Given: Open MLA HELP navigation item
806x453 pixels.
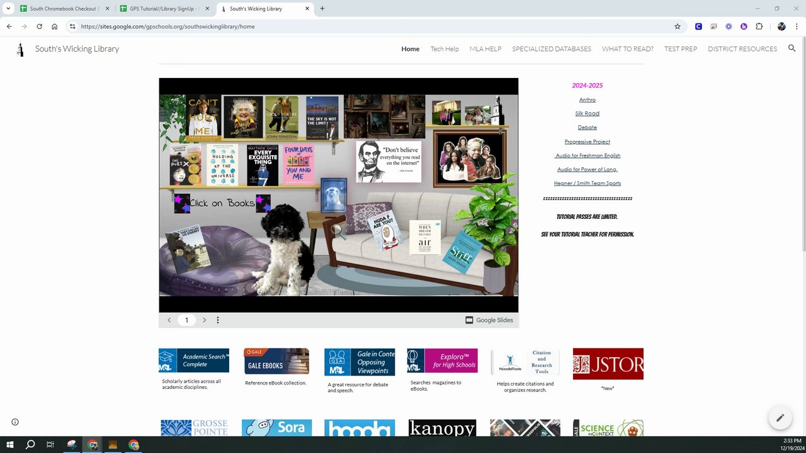Looking at the screenshot, I should pos(485,49).
